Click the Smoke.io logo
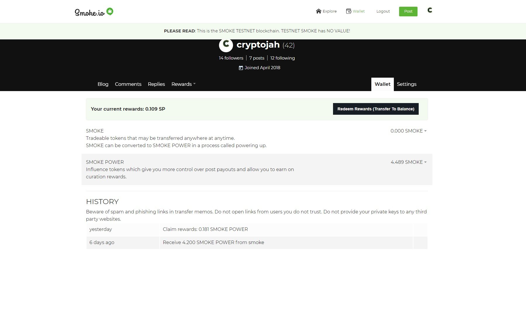Image resolution: width=526 pixels, height=315 pixels. click(94, 12)
